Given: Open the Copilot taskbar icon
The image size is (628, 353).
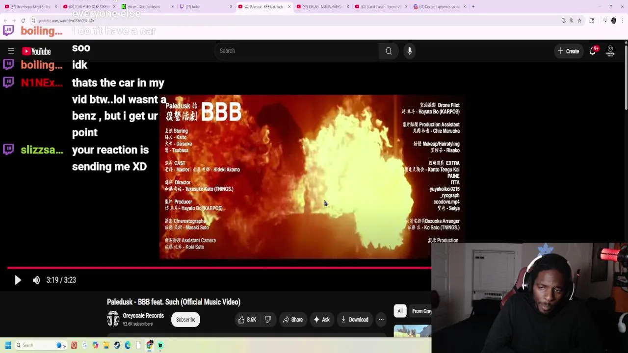Looking at the screenshot, I should coord(95,345).
